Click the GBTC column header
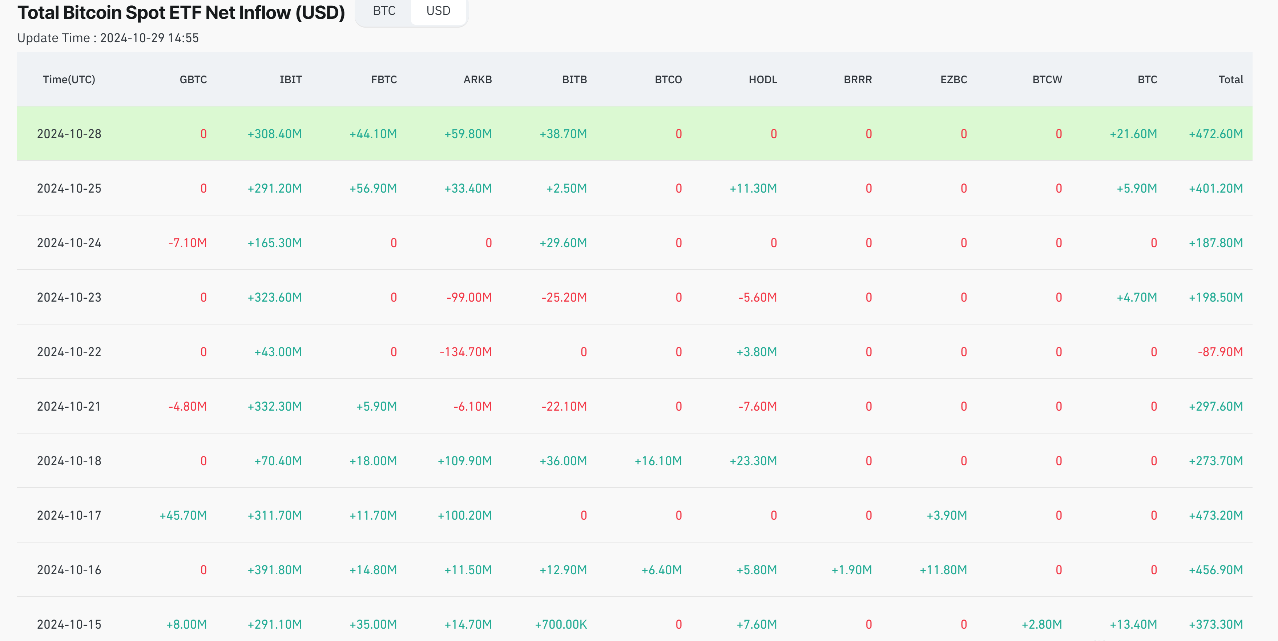This screenshot has height=641, width=1278. [x=193, y=79]
